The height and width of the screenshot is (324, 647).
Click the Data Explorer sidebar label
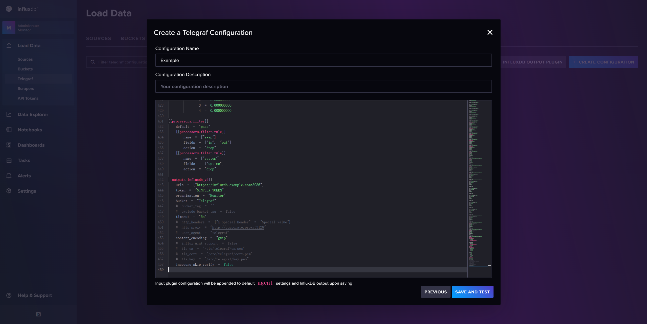(33, 114)
